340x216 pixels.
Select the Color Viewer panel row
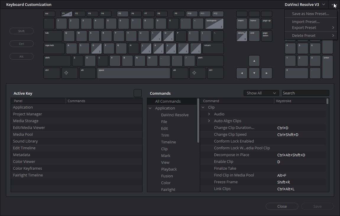(x=77, y=161)
